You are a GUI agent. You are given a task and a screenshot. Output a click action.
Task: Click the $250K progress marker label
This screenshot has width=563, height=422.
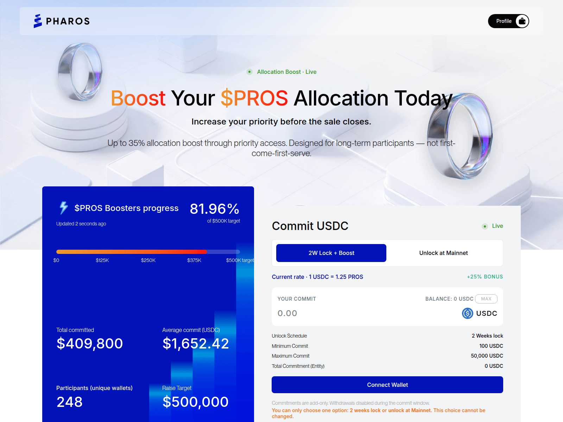pos(148,260)
